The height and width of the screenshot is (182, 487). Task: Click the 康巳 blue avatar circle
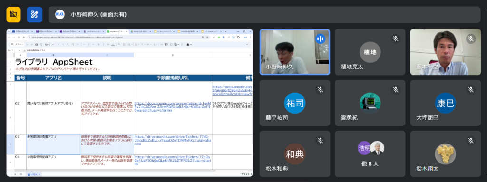(445, 103)
